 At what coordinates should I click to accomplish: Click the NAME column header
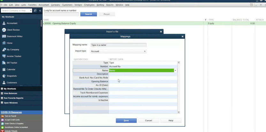coord(46,20)
